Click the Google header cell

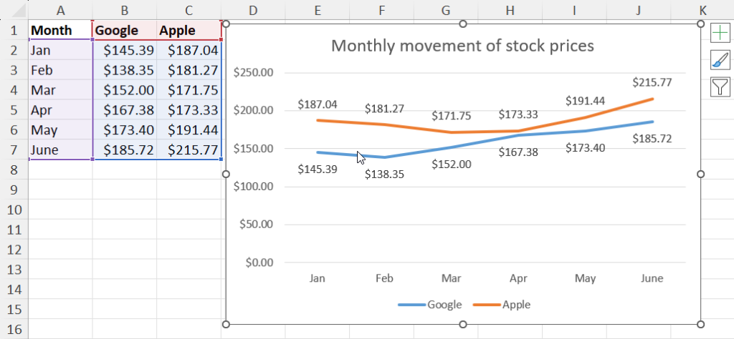click(125, 30)
